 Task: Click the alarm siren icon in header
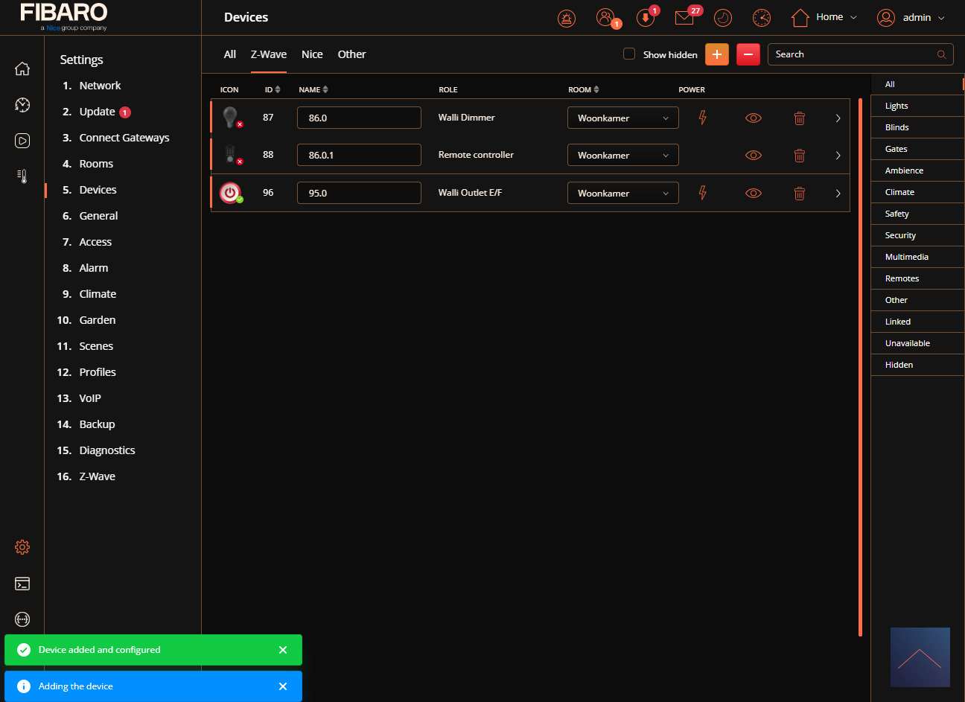pos(567,18)
